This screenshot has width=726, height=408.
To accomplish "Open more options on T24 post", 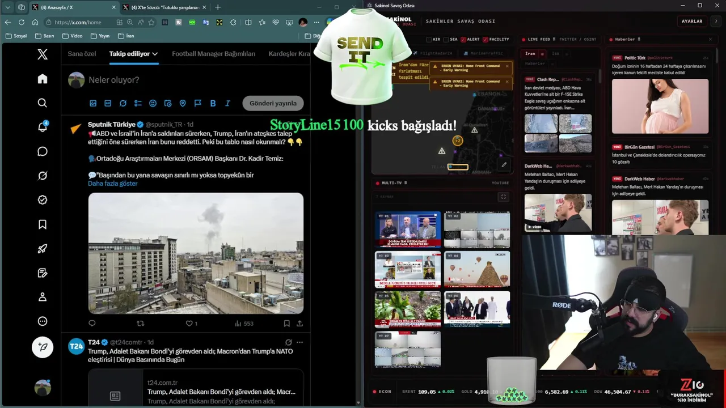I will pos(299,342).
